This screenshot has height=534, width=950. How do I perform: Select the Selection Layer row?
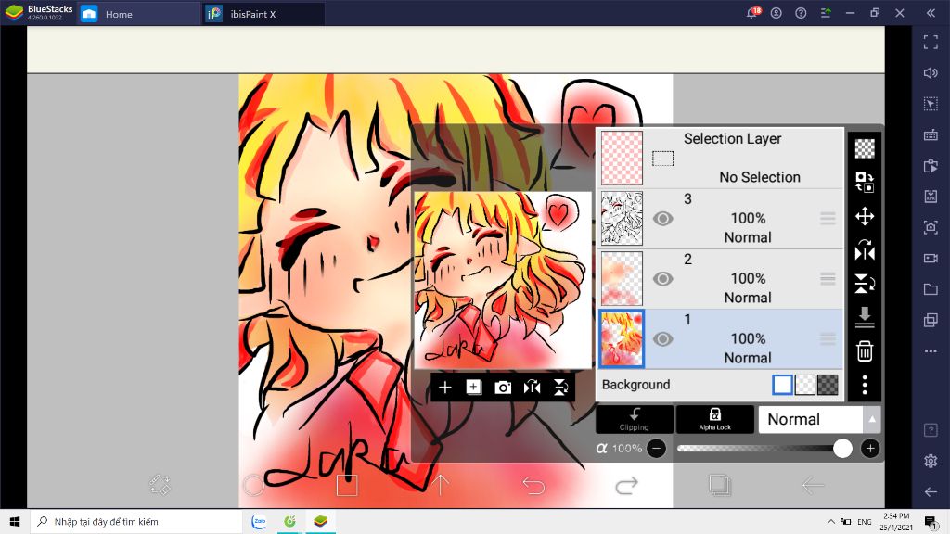(x=720, y=158)
